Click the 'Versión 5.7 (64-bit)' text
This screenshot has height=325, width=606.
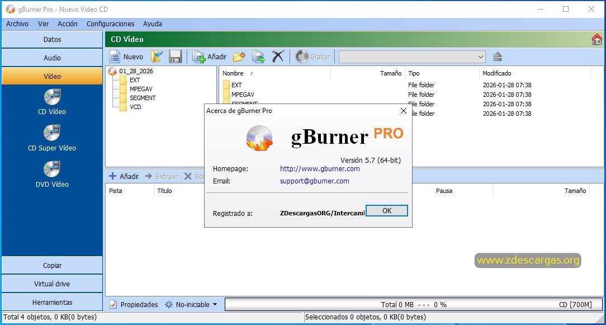tap(371, 160)
